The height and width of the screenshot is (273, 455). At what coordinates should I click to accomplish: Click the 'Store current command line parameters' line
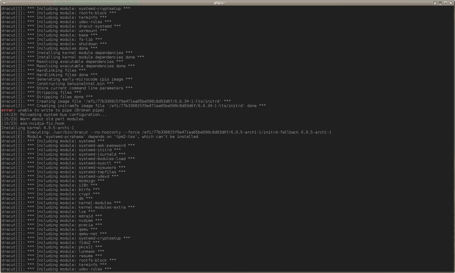[67, 88]
